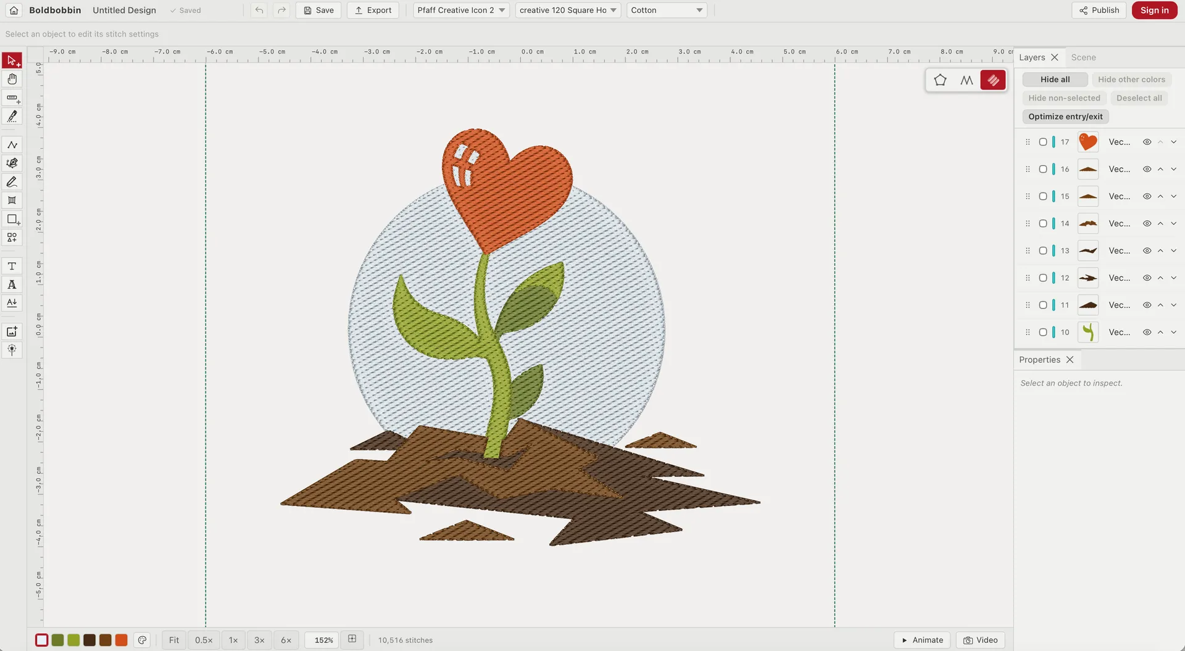Check the selection circle for layer 12
The image size is (1185, 651).
click(x=1043, y=278)
